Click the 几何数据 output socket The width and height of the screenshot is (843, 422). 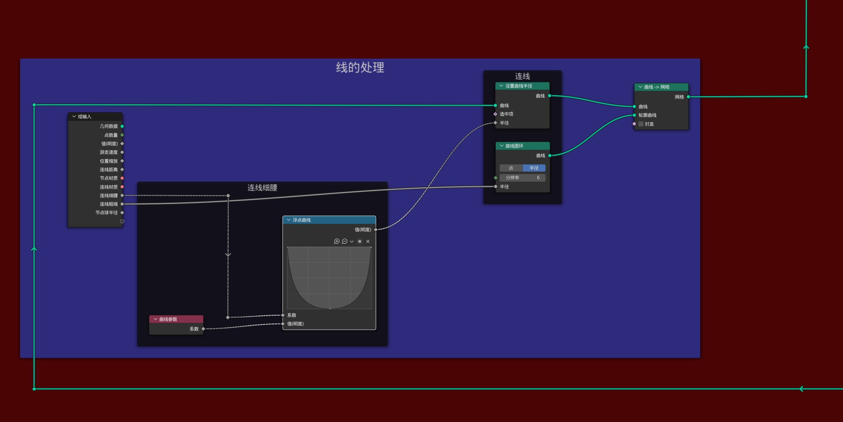pyautogui.click(x=122, y=126)
